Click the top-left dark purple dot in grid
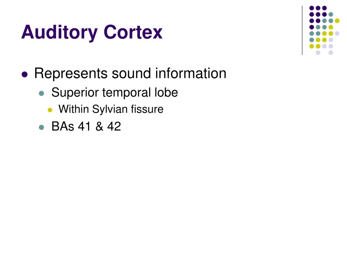The width and height of the screenshot is (347, 260). [312, 8]
